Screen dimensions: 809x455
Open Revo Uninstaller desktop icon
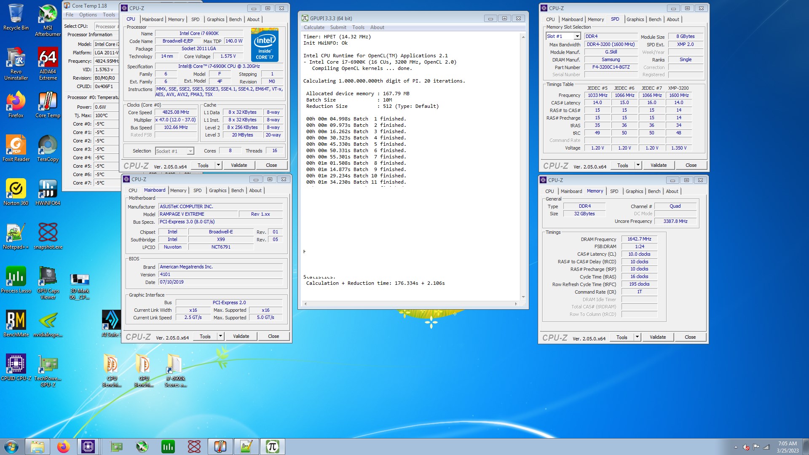point(16,64)
